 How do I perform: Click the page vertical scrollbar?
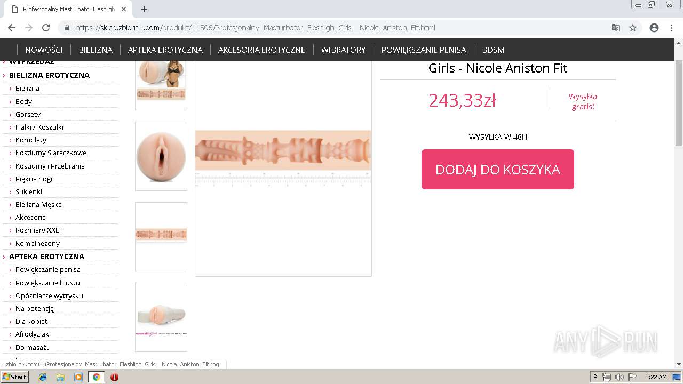679,103
